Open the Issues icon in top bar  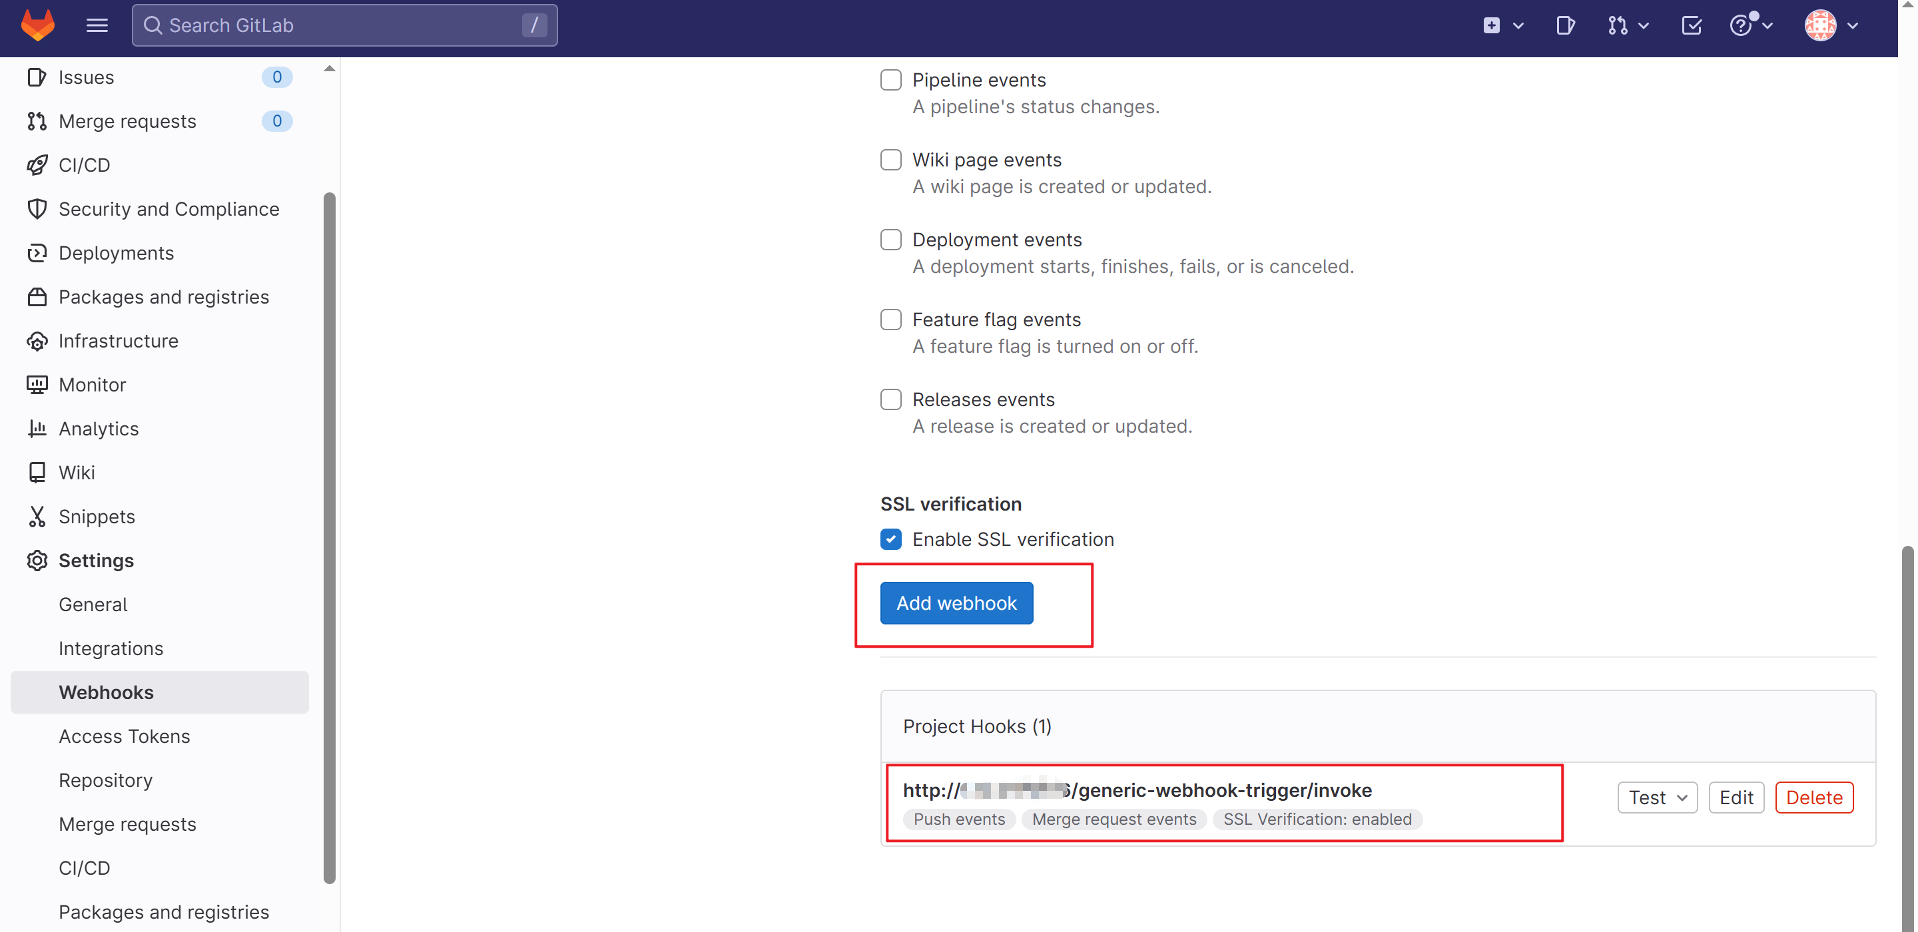[1564, 26]
